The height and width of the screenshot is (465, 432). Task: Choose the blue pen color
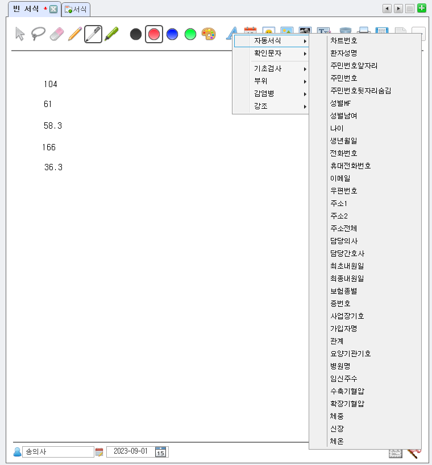click(x=172, y=34)
